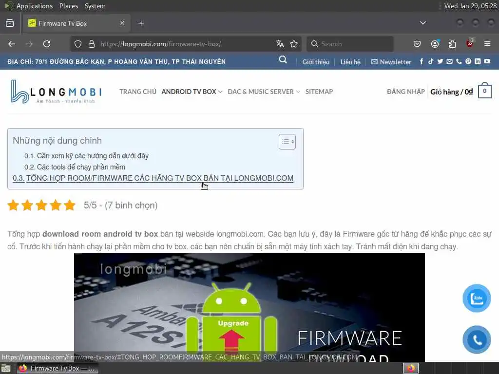The height and width of the screenshot is (374, 499).
Task: Open the site search magnifier icon
Action: 283,60
